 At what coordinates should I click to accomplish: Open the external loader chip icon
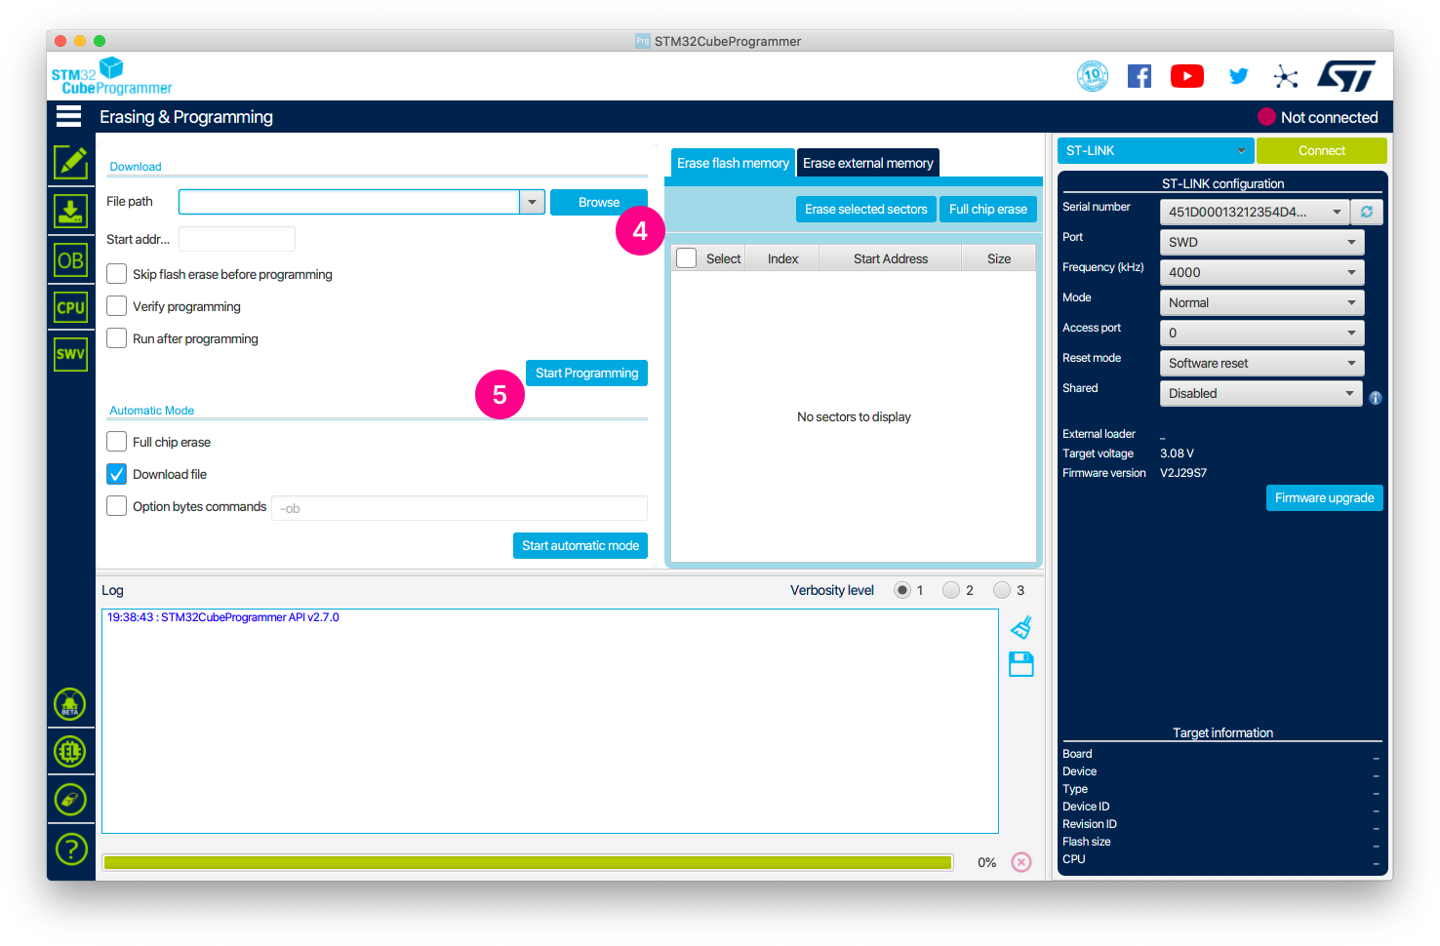70,752
